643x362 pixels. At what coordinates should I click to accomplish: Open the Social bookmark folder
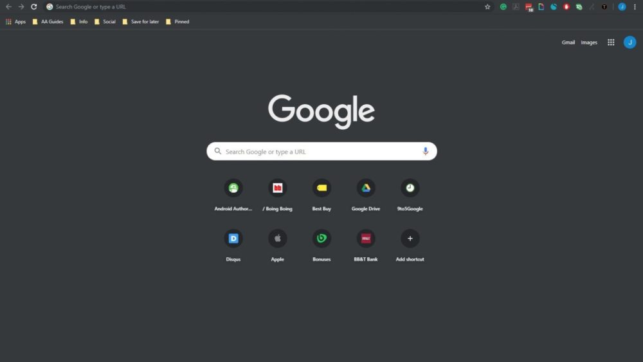105,22
